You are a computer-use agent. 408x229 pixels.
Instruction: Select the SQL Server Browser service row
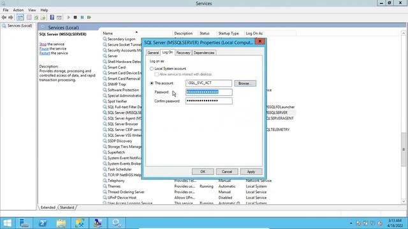coord(122,124)
